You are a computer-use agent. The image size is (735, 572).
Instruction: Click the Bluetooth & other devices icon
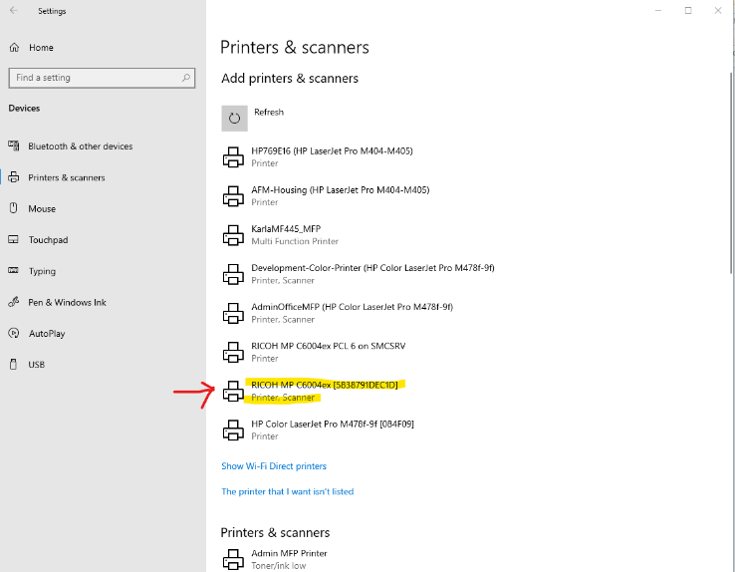(x=14, y=145)
